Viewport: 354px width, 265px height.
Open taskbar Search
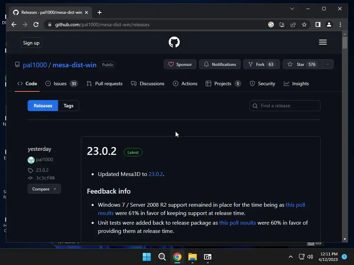click(x=162, y=257)
